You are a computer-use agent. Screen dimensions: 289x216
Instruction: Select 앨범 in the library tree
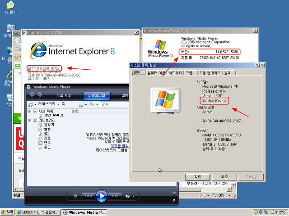click(x=47, y=129)
